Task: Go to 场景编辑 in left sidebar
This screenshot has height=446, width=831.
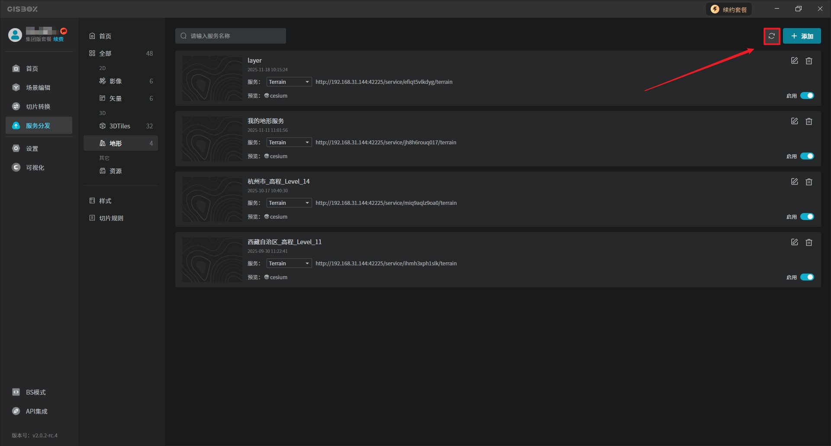Action: pyautogui.click(x=38, y=88)
